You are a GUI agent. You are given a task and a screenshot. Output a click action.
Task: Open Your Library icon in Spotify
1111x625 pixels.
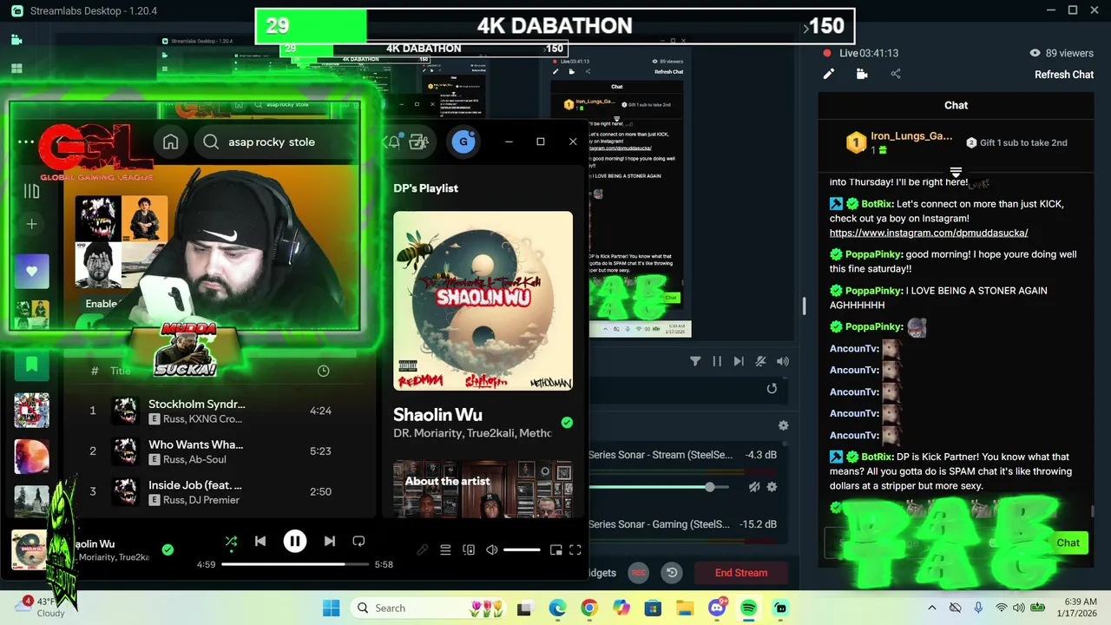pyautogui.click(x=31, y=192)
